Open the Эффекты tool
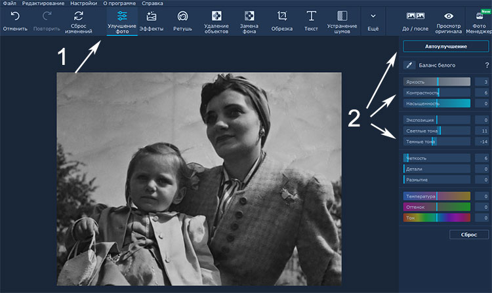492x293 pixels. (x=152, y=22)
